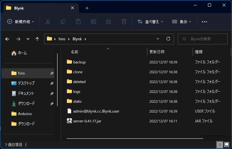Expand recent locations chevron near navigation arrows
This screenshot has height=149, width=232.
(28, 39)
